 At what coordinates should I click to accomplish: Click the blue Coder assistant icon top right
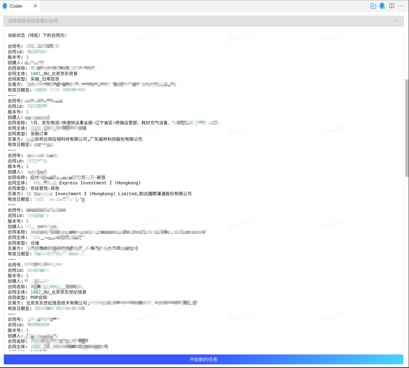[x=382, y=6]
